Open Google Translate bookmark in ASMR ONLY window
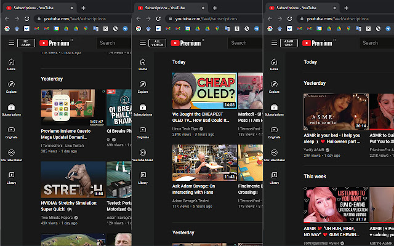The height and width of the screenshot is (246, 394). [x=358, y=29]
